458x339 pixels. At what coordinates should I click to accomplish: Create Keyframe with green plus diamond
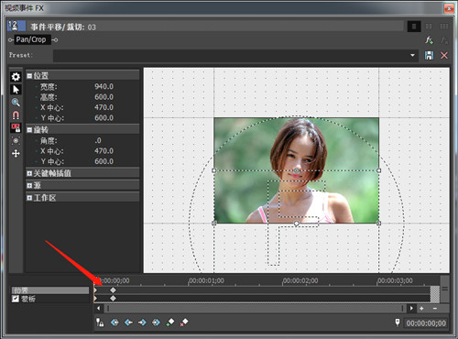(170, 323)
